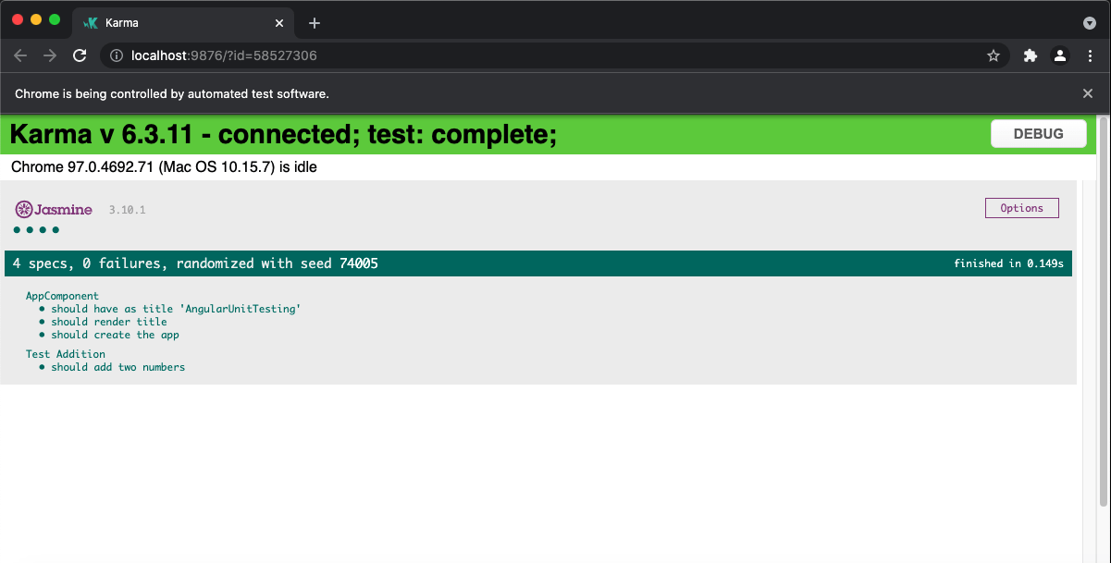Click the browser profile avatar icon

(x=1060, y=55)
